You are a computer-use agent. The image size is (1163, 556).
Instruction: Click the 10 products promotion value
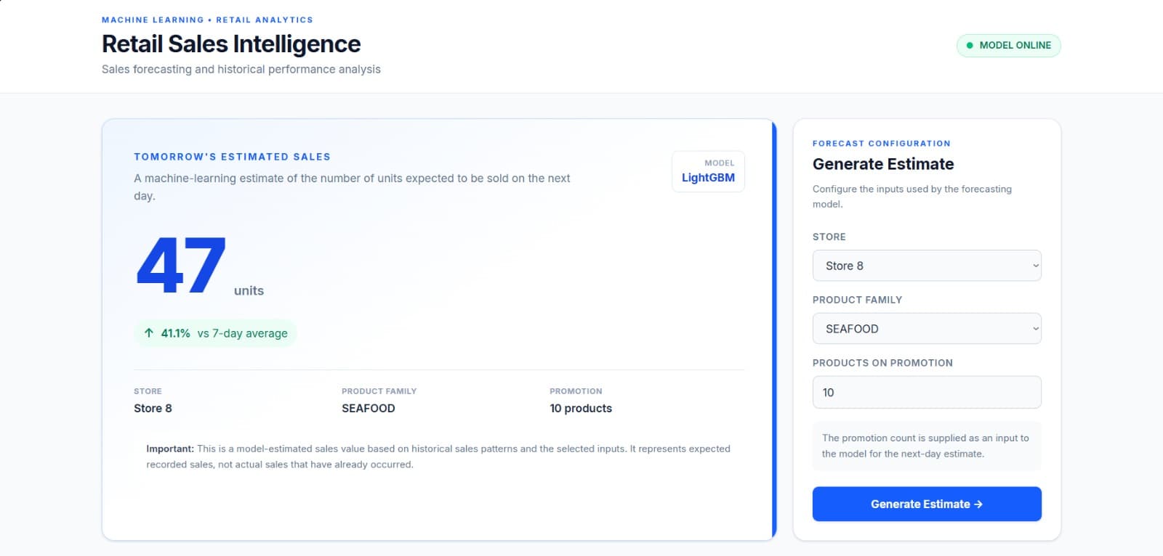pyautogui.click(x=581, y=408)
